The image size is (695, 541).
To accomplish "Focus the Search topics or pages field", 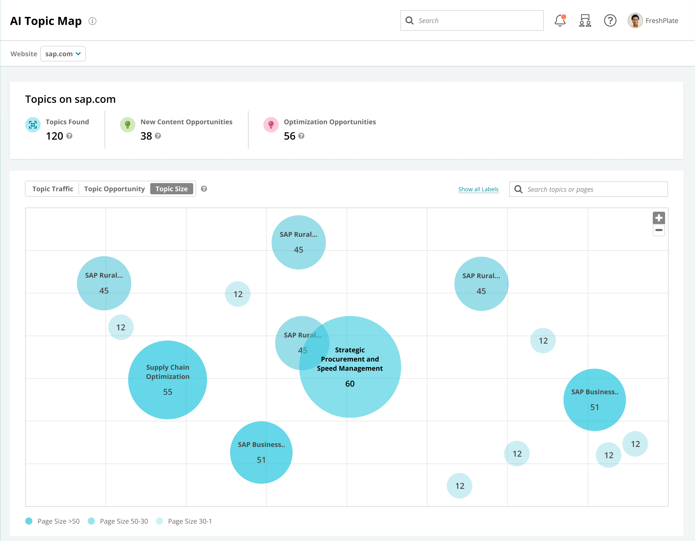I will click(588, 189).
